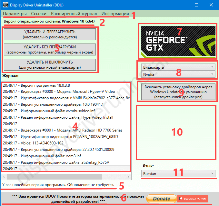Expand the Nvidia vendor dropdown
The width and height of the screenshot is (219, 206).
[178, 74]
